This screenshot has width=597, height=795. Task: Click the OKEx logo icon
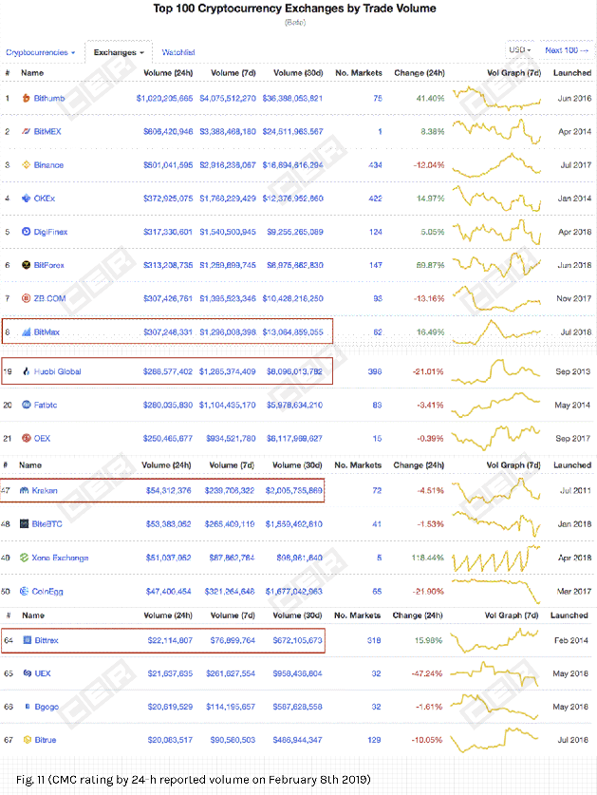[x=26, y=199]
